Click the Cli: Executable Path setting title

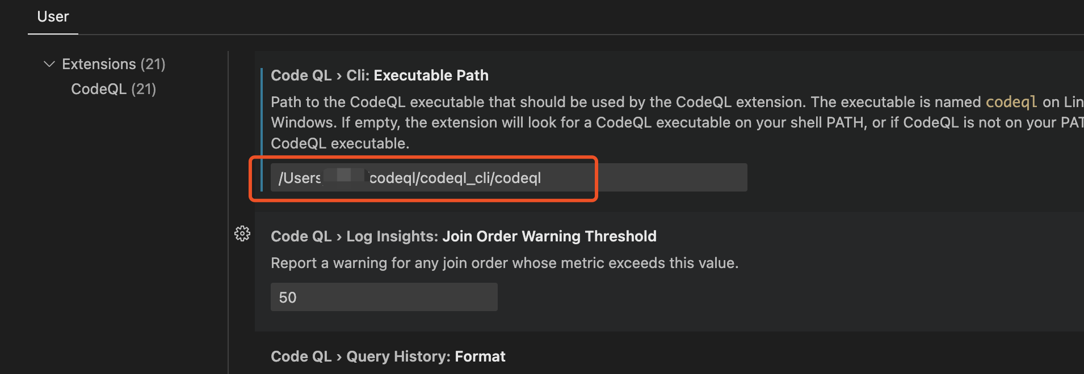pos(379,75)
